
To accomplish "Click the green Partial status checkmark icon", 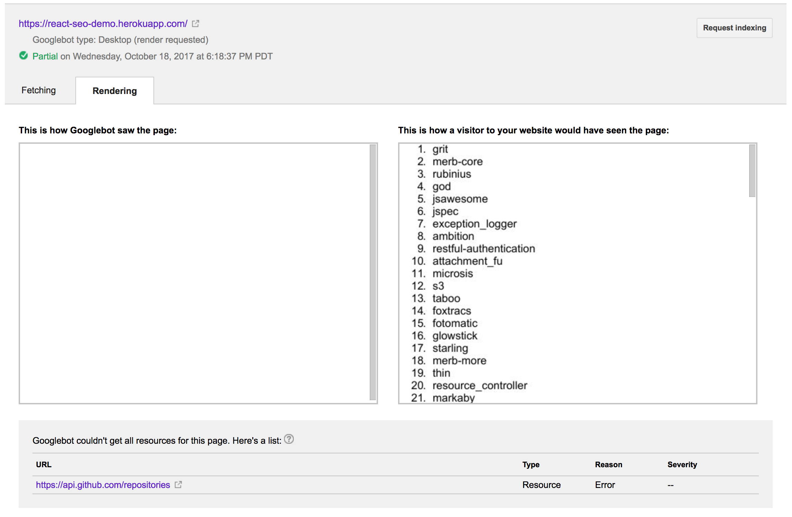I will [23, 56].
